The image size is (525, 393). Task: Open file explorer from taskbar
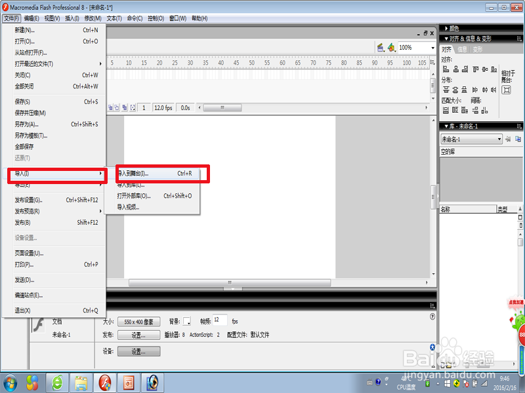81,383
